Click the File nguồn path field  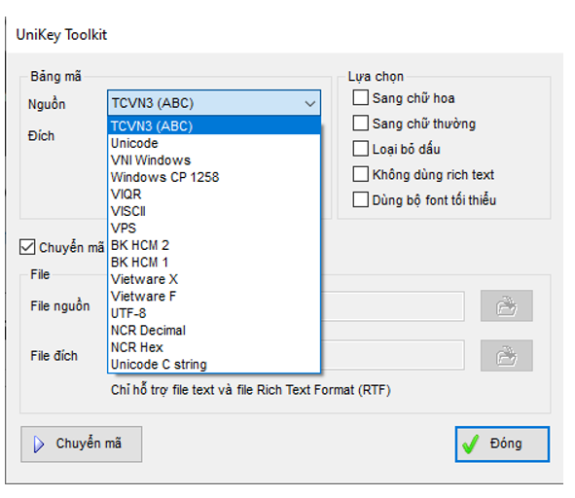point(392,306)
